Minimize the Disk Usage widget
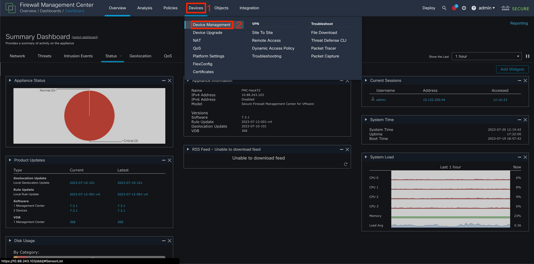 164,241
